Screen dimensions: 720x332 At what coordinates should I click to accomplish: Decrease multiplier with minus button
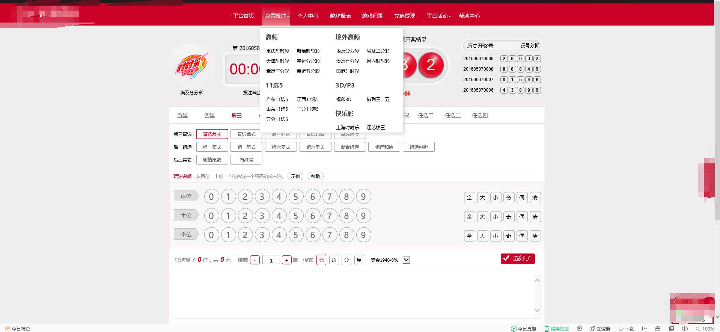[255, 260]
